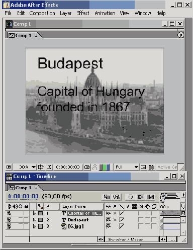Expand the 6.jpg layer triangle
Image resolution: width=193 pixels, height=250 pixels.
pyautogui.click(x=34, y=226)
